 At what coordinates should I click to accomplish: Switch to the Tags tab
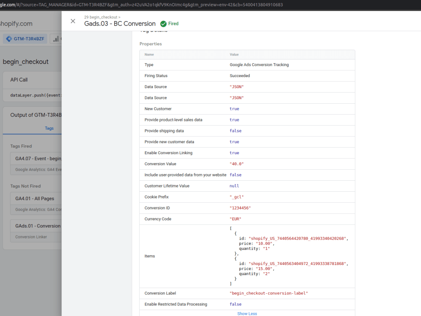pos(49,128)
